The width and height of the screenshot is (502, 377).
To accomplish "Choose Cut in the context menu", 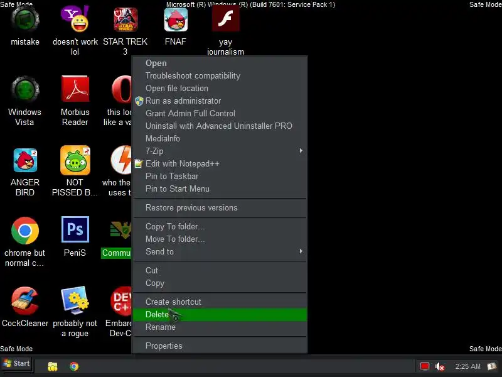I will coord(220,271).
